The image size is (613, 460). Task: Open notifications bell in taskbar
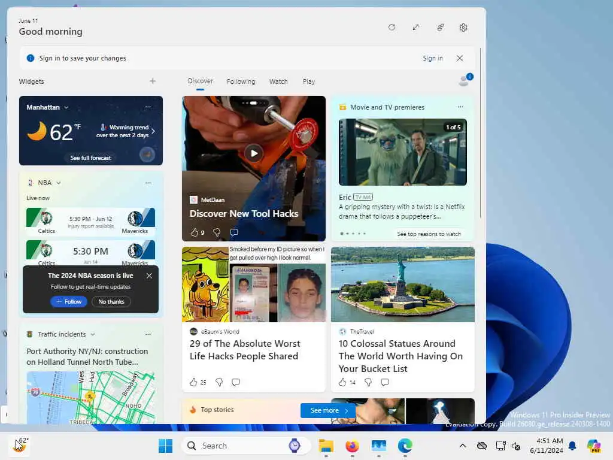[572, 446]
